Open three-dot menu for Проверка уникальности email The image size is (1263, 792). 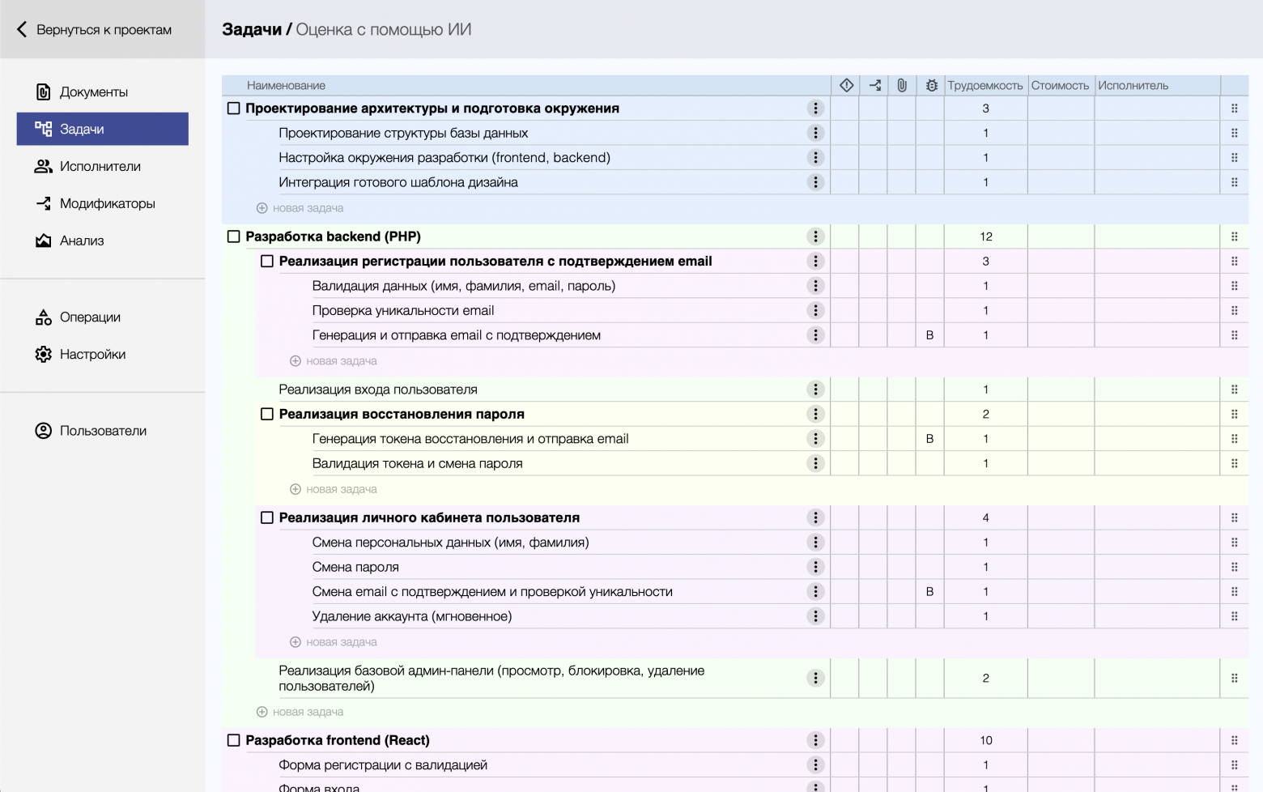pyautogui.click(x=815, y=310)
